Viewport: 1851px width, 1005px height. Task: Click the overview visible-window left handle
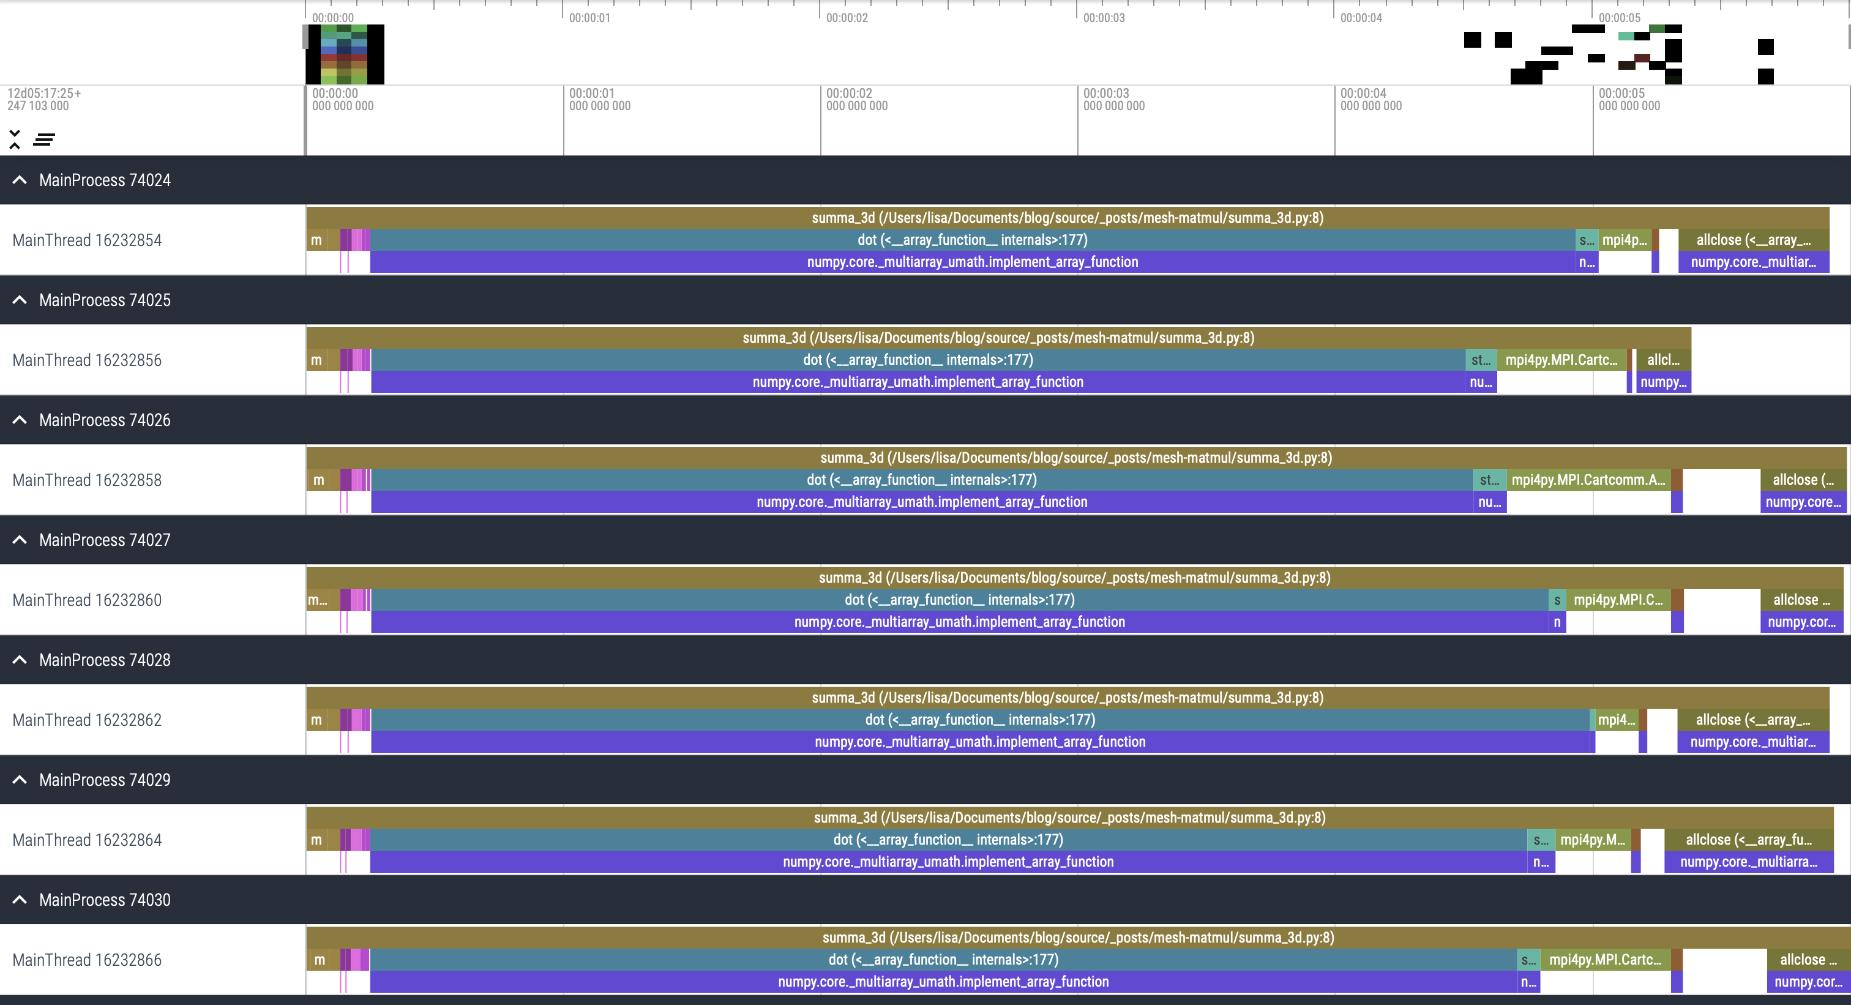pos(306,37)
